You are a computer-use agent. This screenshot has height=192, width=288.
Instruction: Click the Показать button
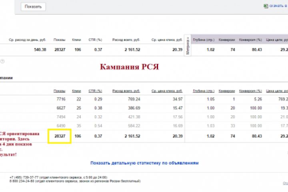coord(33,7)
